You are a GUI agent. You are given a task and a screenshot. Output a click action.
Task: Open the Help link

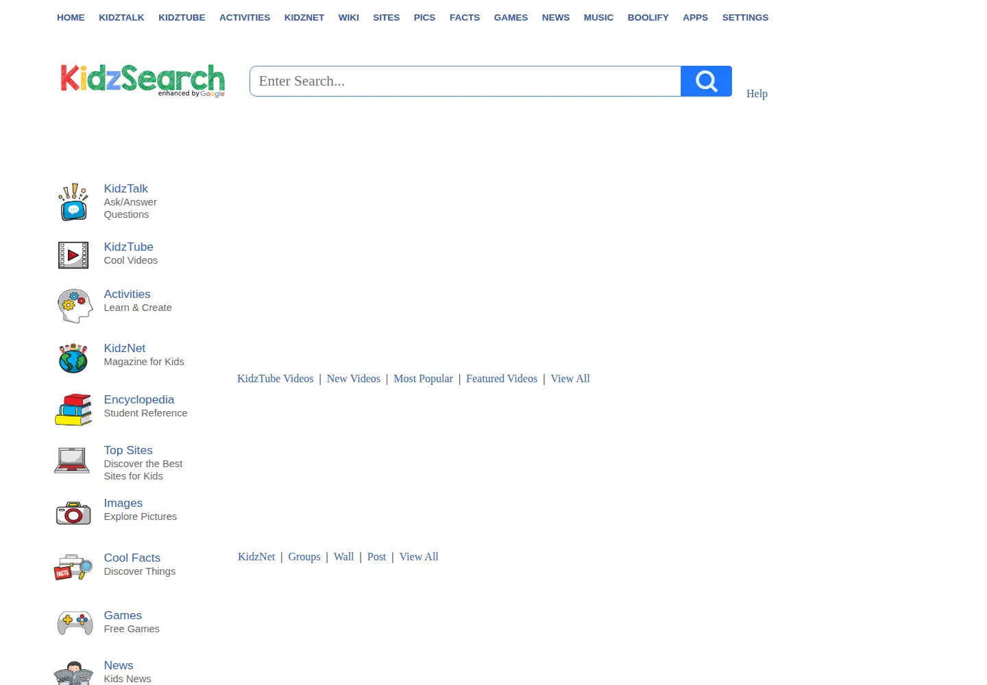click(x=757, y=94)
